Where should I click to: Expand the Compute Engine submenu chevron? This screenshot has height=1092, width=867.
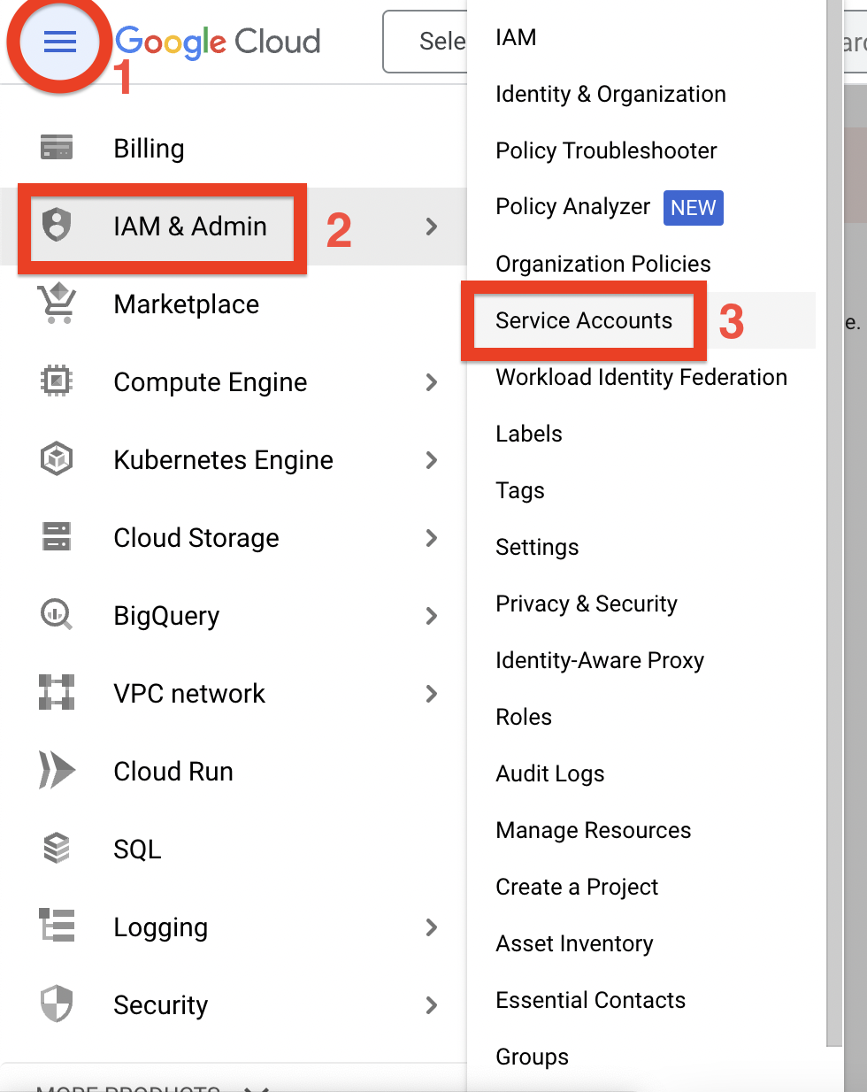pyautogui.click(x=432, y=382)
